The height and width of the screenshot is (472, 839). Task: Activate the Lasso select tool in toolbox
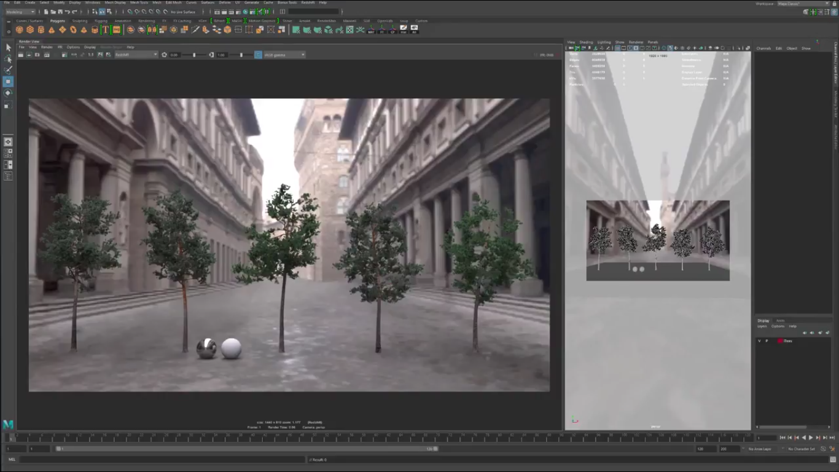tap(8, 59)
